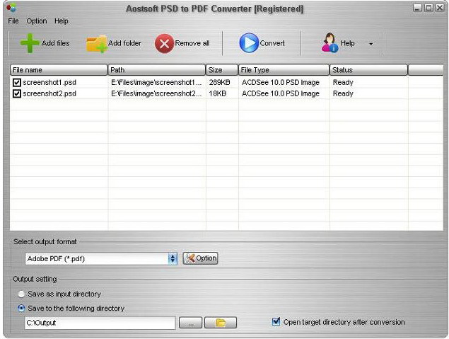
Task: Click the Ready status of screenshot1.psd
Action: click(343, 83)
